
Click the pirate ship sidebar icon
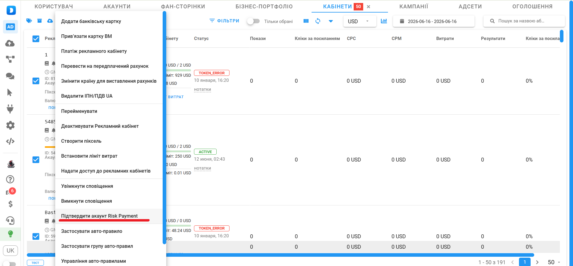[11, 164]
